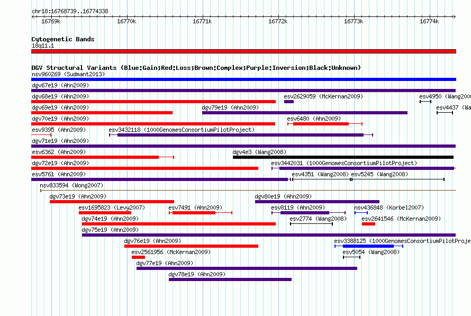The height and width of the screenshot is (316, 471).
Task: Click the dgv73e19 (Ahn2009) label
Action: [78, 196]
